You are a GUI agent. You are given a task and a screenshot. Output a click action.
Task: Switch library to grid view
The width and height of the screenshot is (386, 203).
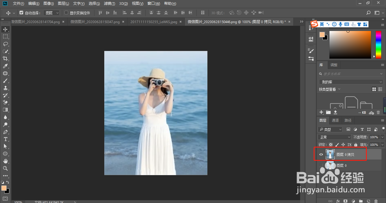pyautogui.click(x=374, y=89)
